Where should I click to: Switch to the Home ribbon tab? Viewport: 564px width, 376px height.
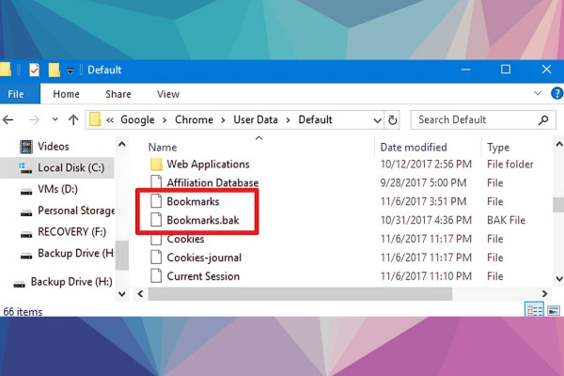coord(66,94)
